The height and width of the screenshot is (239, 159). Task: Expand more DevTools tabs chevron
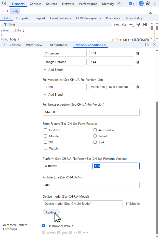[x=119, y=4]
